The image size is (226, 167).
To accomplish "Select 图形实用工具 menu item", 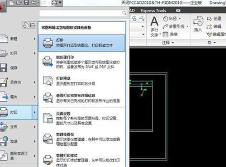I will coord(19,156).
